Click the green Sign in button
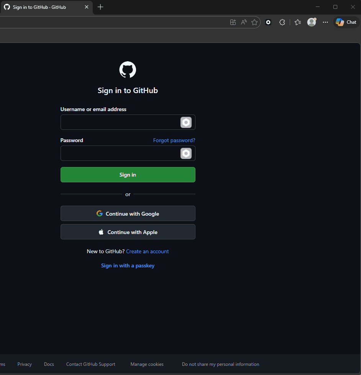The width and height of the screenshot is (361, 375). [128, 175]
